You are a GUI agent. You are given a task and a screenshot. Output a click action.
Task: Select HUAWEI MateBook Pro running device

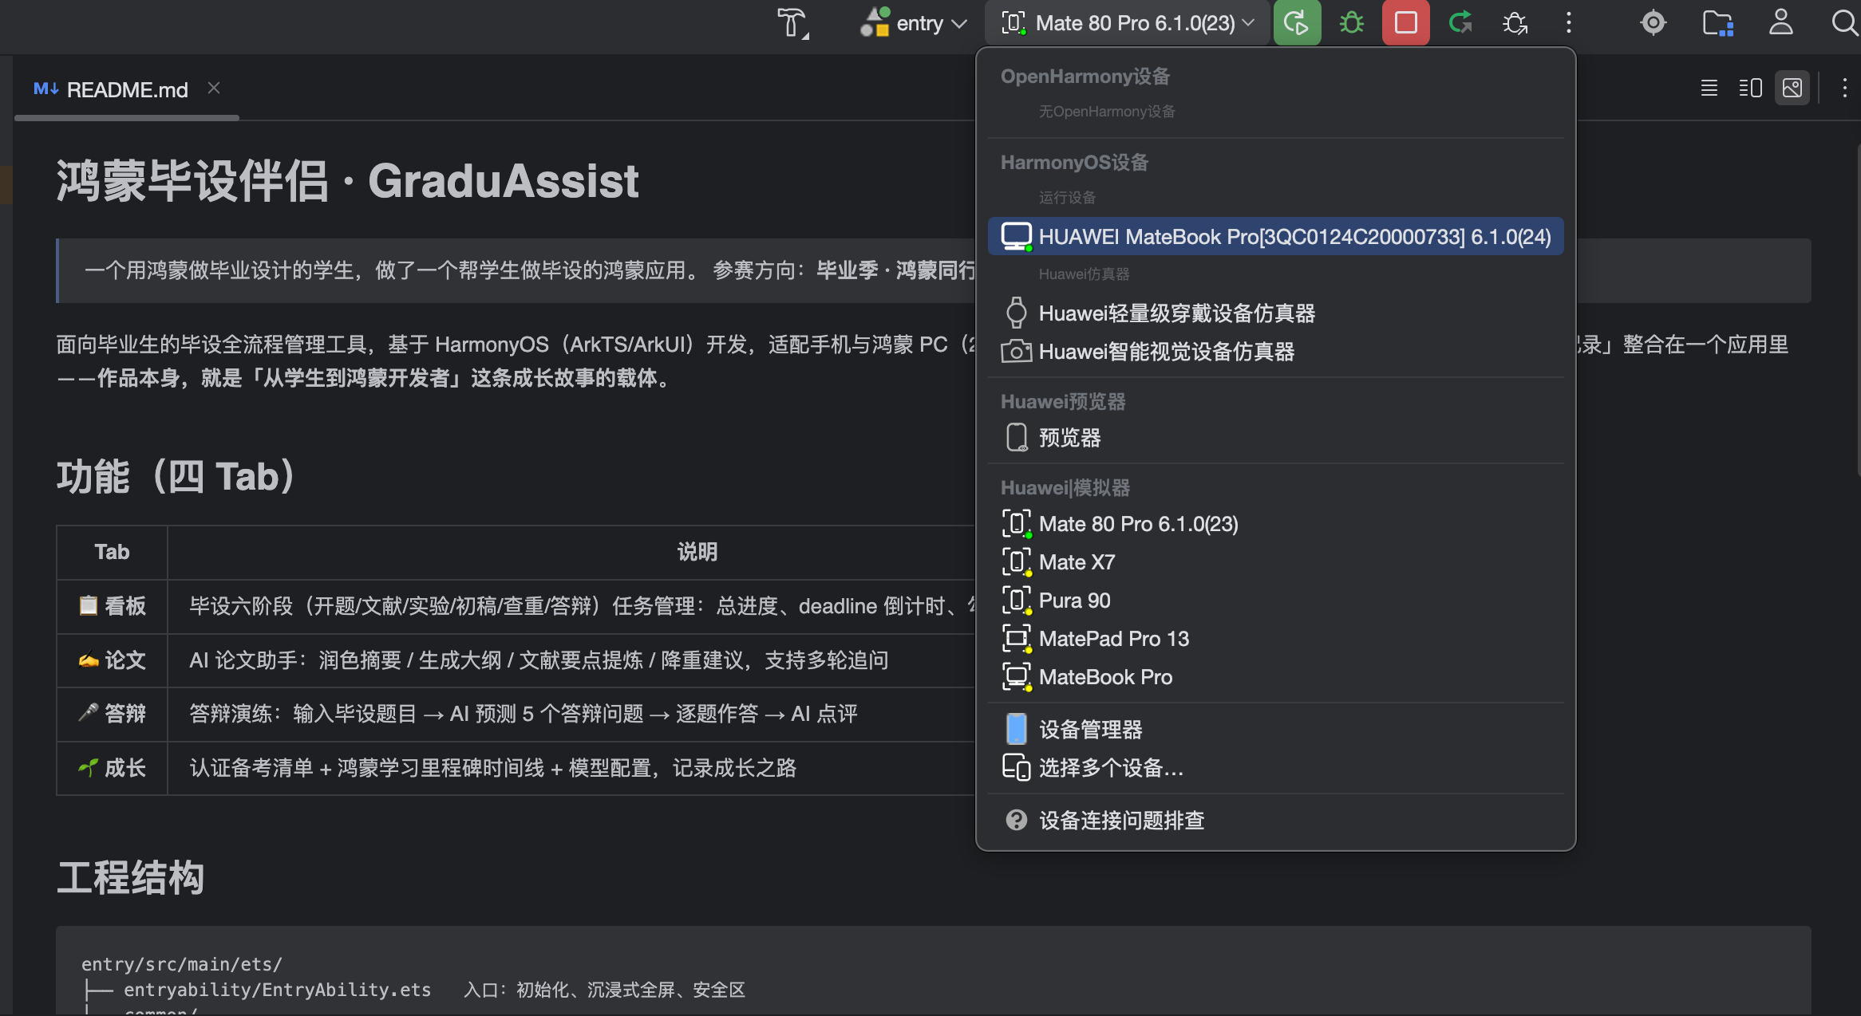[x=1275, y=237]
